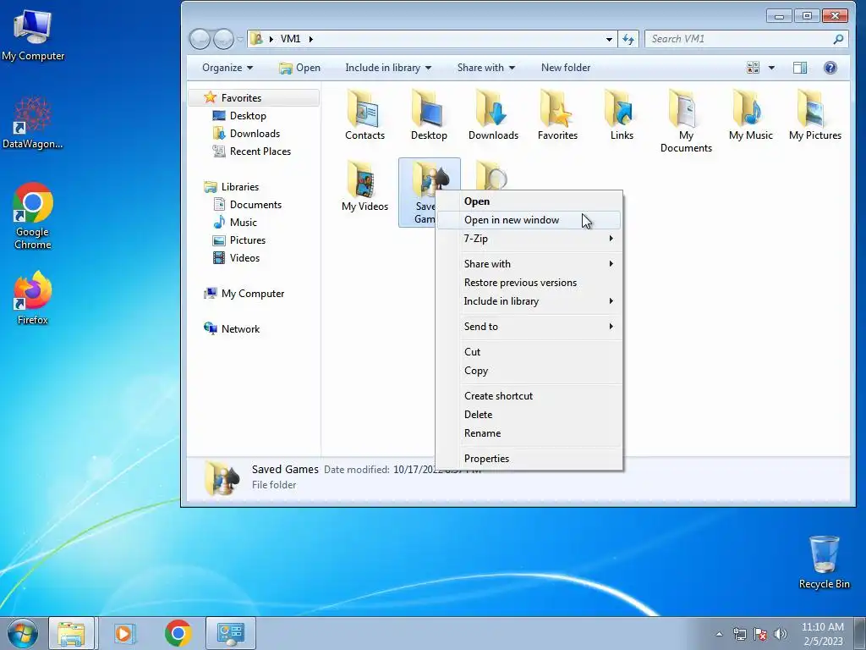The height and width of the screenshot is (650, 866).
Task: Choose Copy from the context menu
Action: [x=529, y=371]
